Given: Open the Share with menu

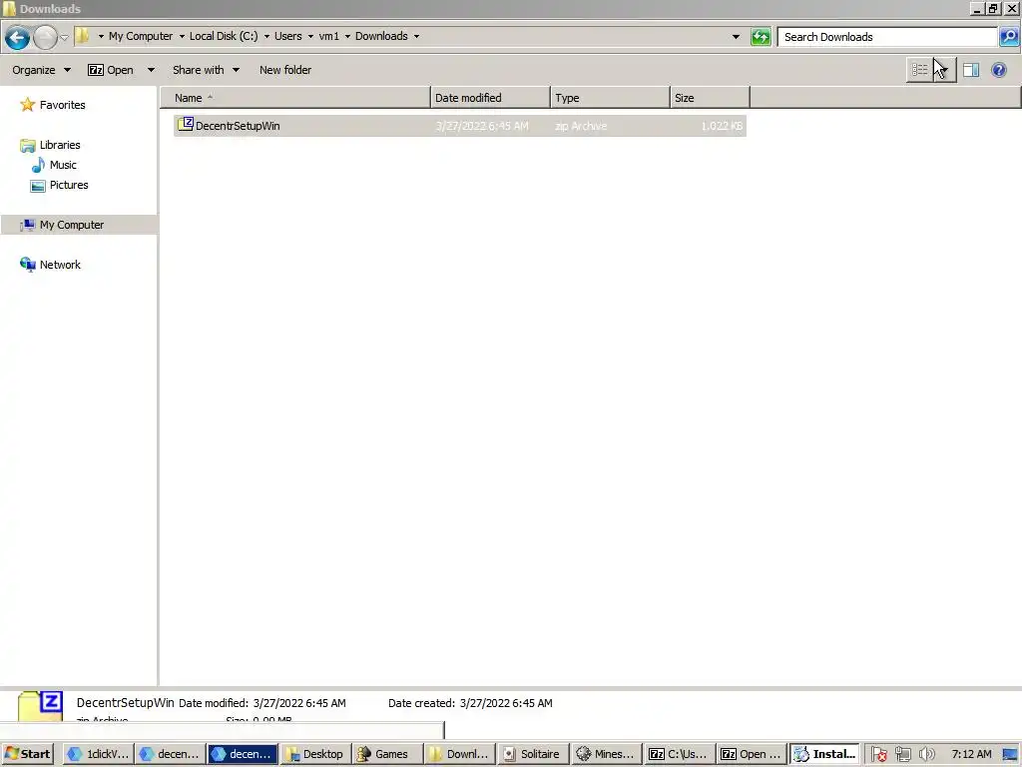Looking at the screenshot, I should [206, 70].
